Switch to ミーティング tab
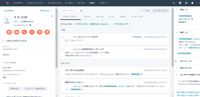 (x=137, y=17)
